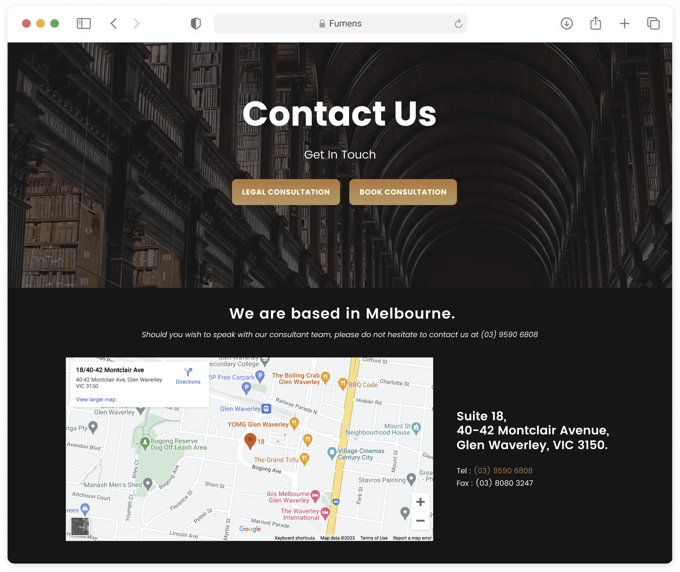
Task: Call the (03) 9590 6808 telephone link
Action: click(503, 471)
